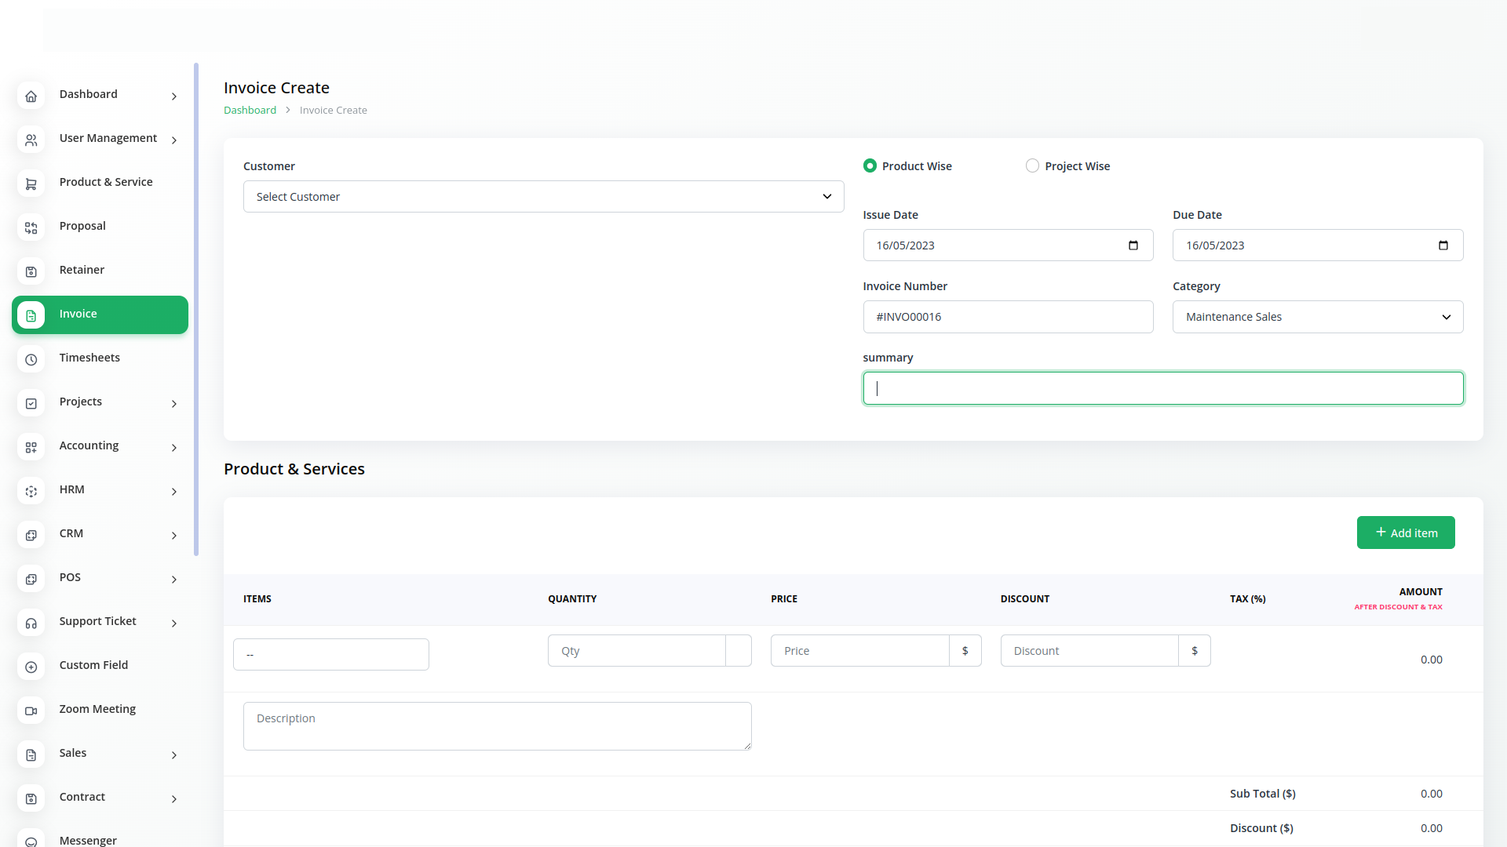Open the Category dropdown showing Maintenance Sales
This screenshot has height=847, width=1507.
pyautogui.click(x=1317, y=317)
